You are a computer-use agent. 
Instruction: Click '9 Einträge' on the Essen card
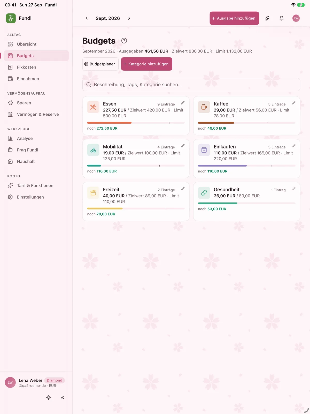click(166, 104)
